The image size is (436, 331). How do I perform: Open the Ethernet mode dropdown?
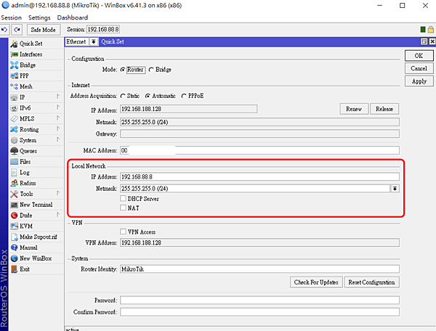(94, 41)
